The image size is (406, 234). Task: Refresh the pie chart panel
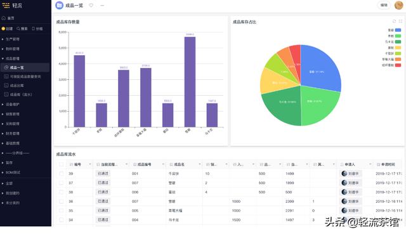click(394, 21)
